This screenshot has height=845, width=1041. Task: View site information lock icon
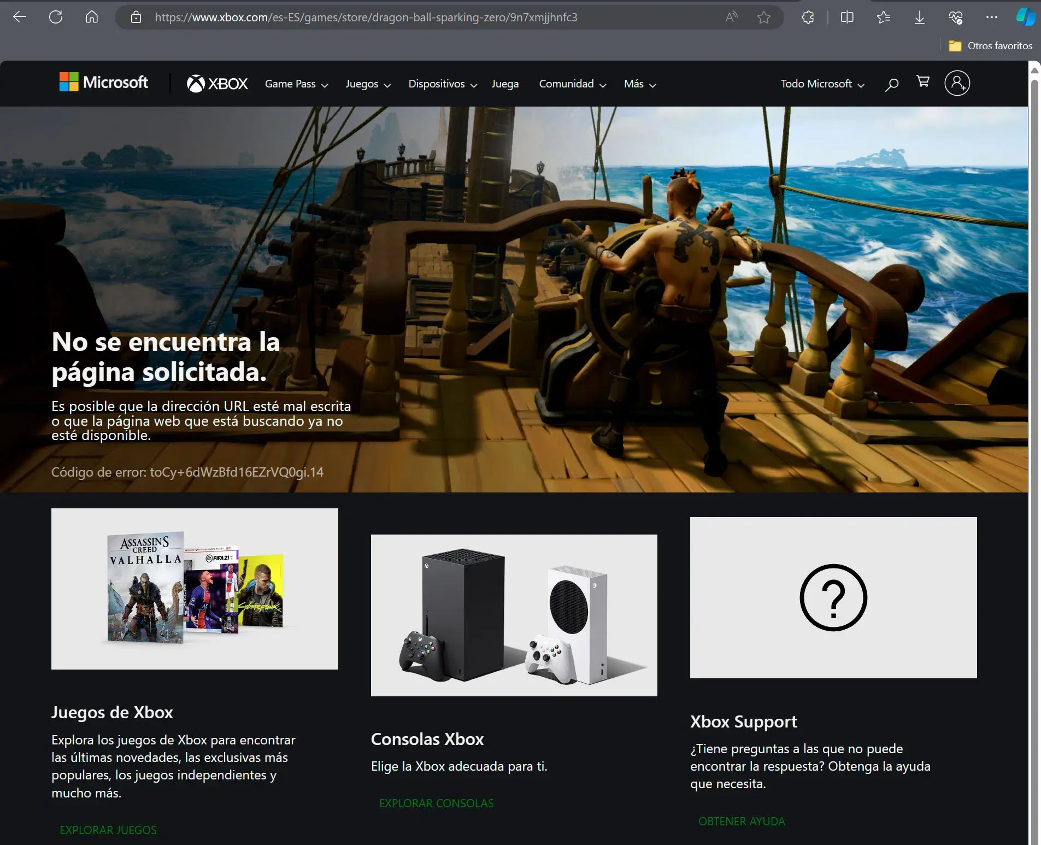click(x=136, y=17)
